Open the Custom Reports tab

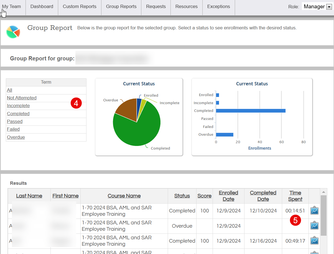80,7
